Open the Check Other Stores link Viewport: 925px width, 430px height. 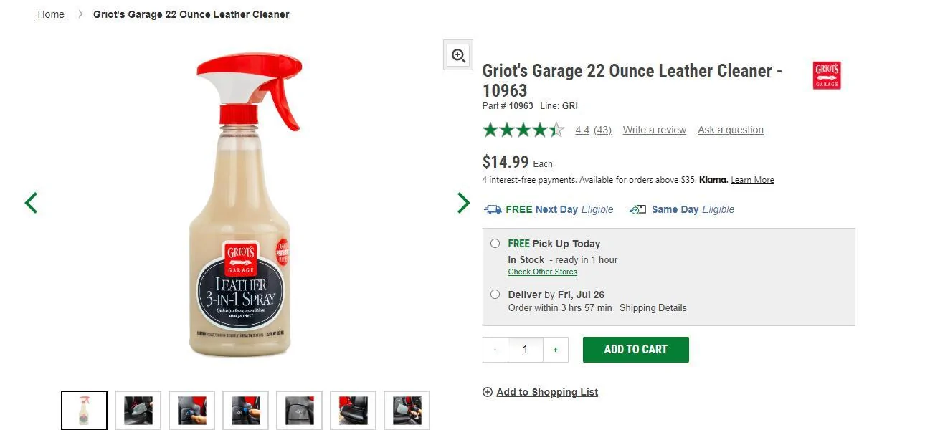tap(542, 272)
